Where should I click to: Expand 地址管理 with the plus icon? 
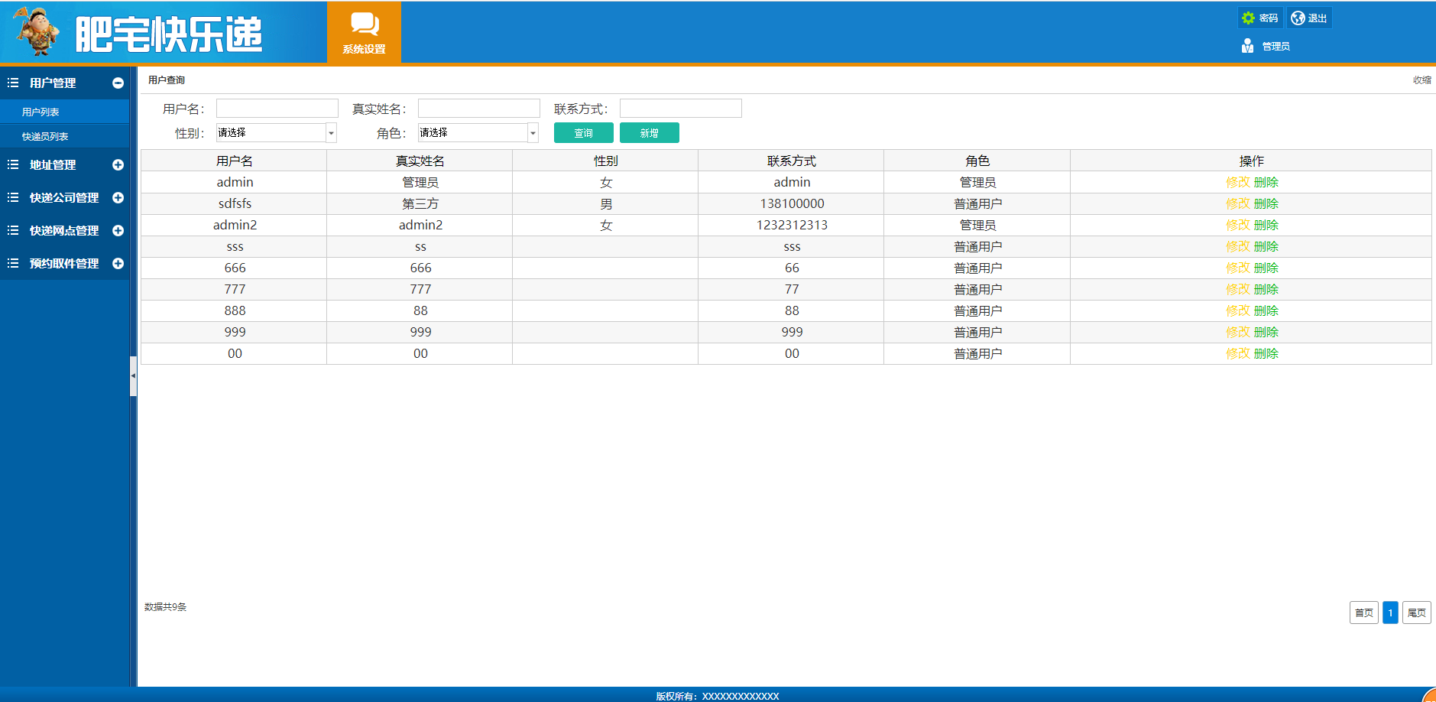point(118,164)
